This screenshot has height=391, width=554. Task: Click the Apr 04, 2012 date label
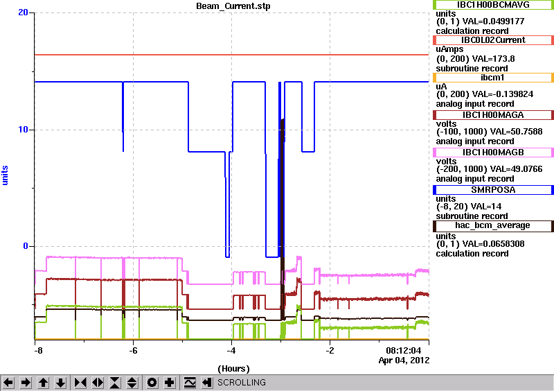404,360
